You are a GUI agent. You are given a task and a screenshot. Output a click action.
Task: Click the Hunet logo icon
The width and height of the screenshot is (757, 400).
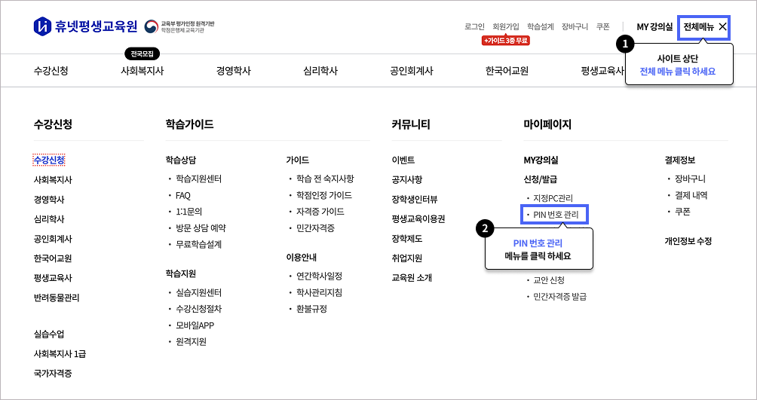41,26
